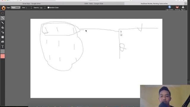Select the Eraser tool
The width and height of the screenshot is (190, 107).
(x=3, y=32)
